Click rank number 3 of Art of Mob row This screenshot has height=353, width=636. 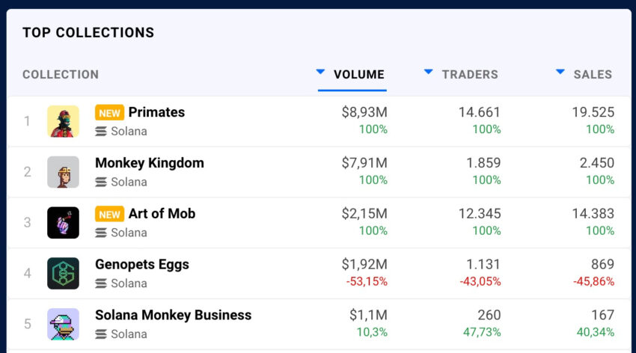click(27, 223)
